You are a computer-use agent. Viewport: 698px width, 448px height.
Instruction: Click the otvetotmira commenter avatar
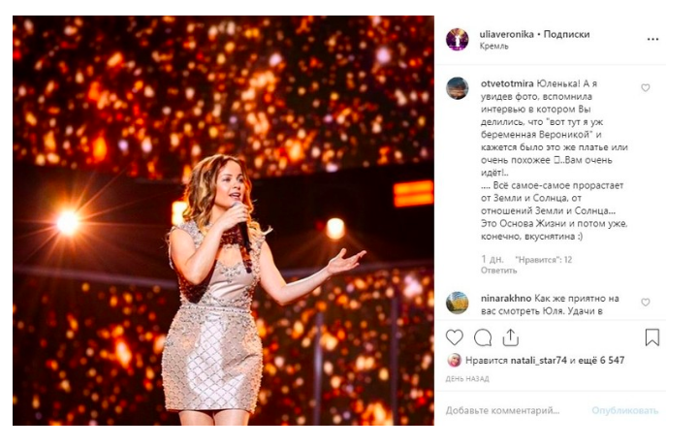458,88
